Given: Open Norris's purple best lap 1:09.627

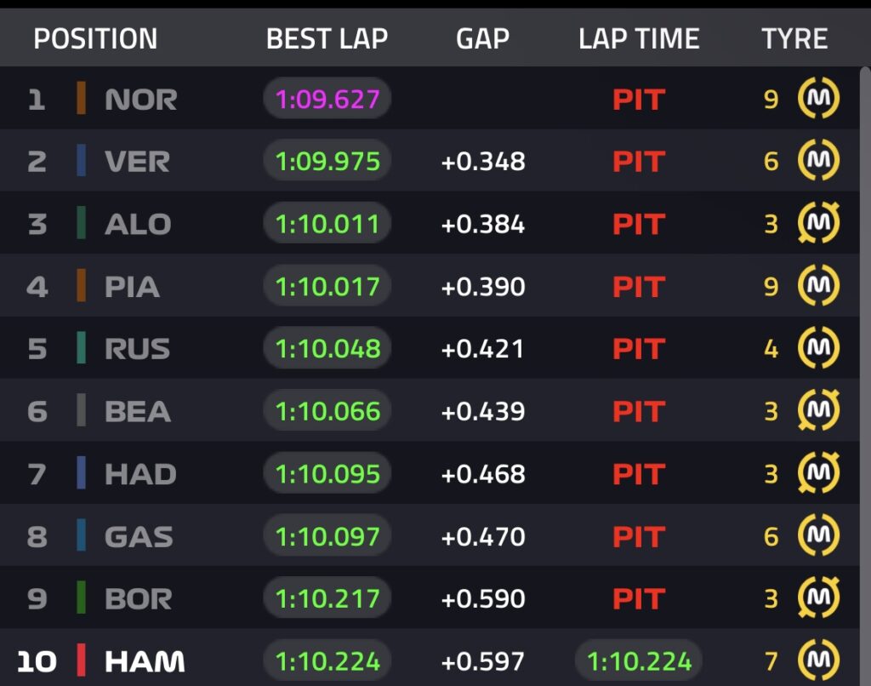Looking at the screenshot, I should point(327,100).
